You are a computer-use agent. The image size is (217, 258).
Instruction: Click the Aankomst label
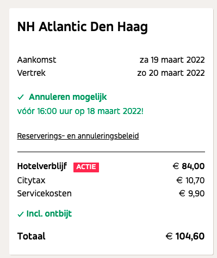click(36, 60)
